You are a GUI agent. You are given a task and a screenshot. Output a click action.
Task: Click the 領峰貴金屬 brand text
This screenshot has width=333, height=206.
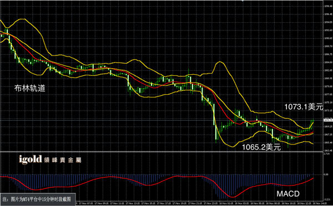(63, 160)
